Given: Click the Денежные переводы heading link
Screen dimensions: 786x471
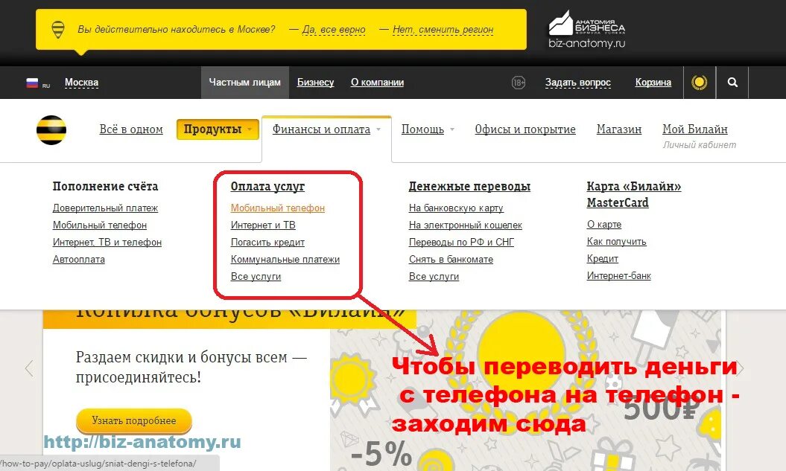Looking at the screenshot, I should click(x=469, y=187).
